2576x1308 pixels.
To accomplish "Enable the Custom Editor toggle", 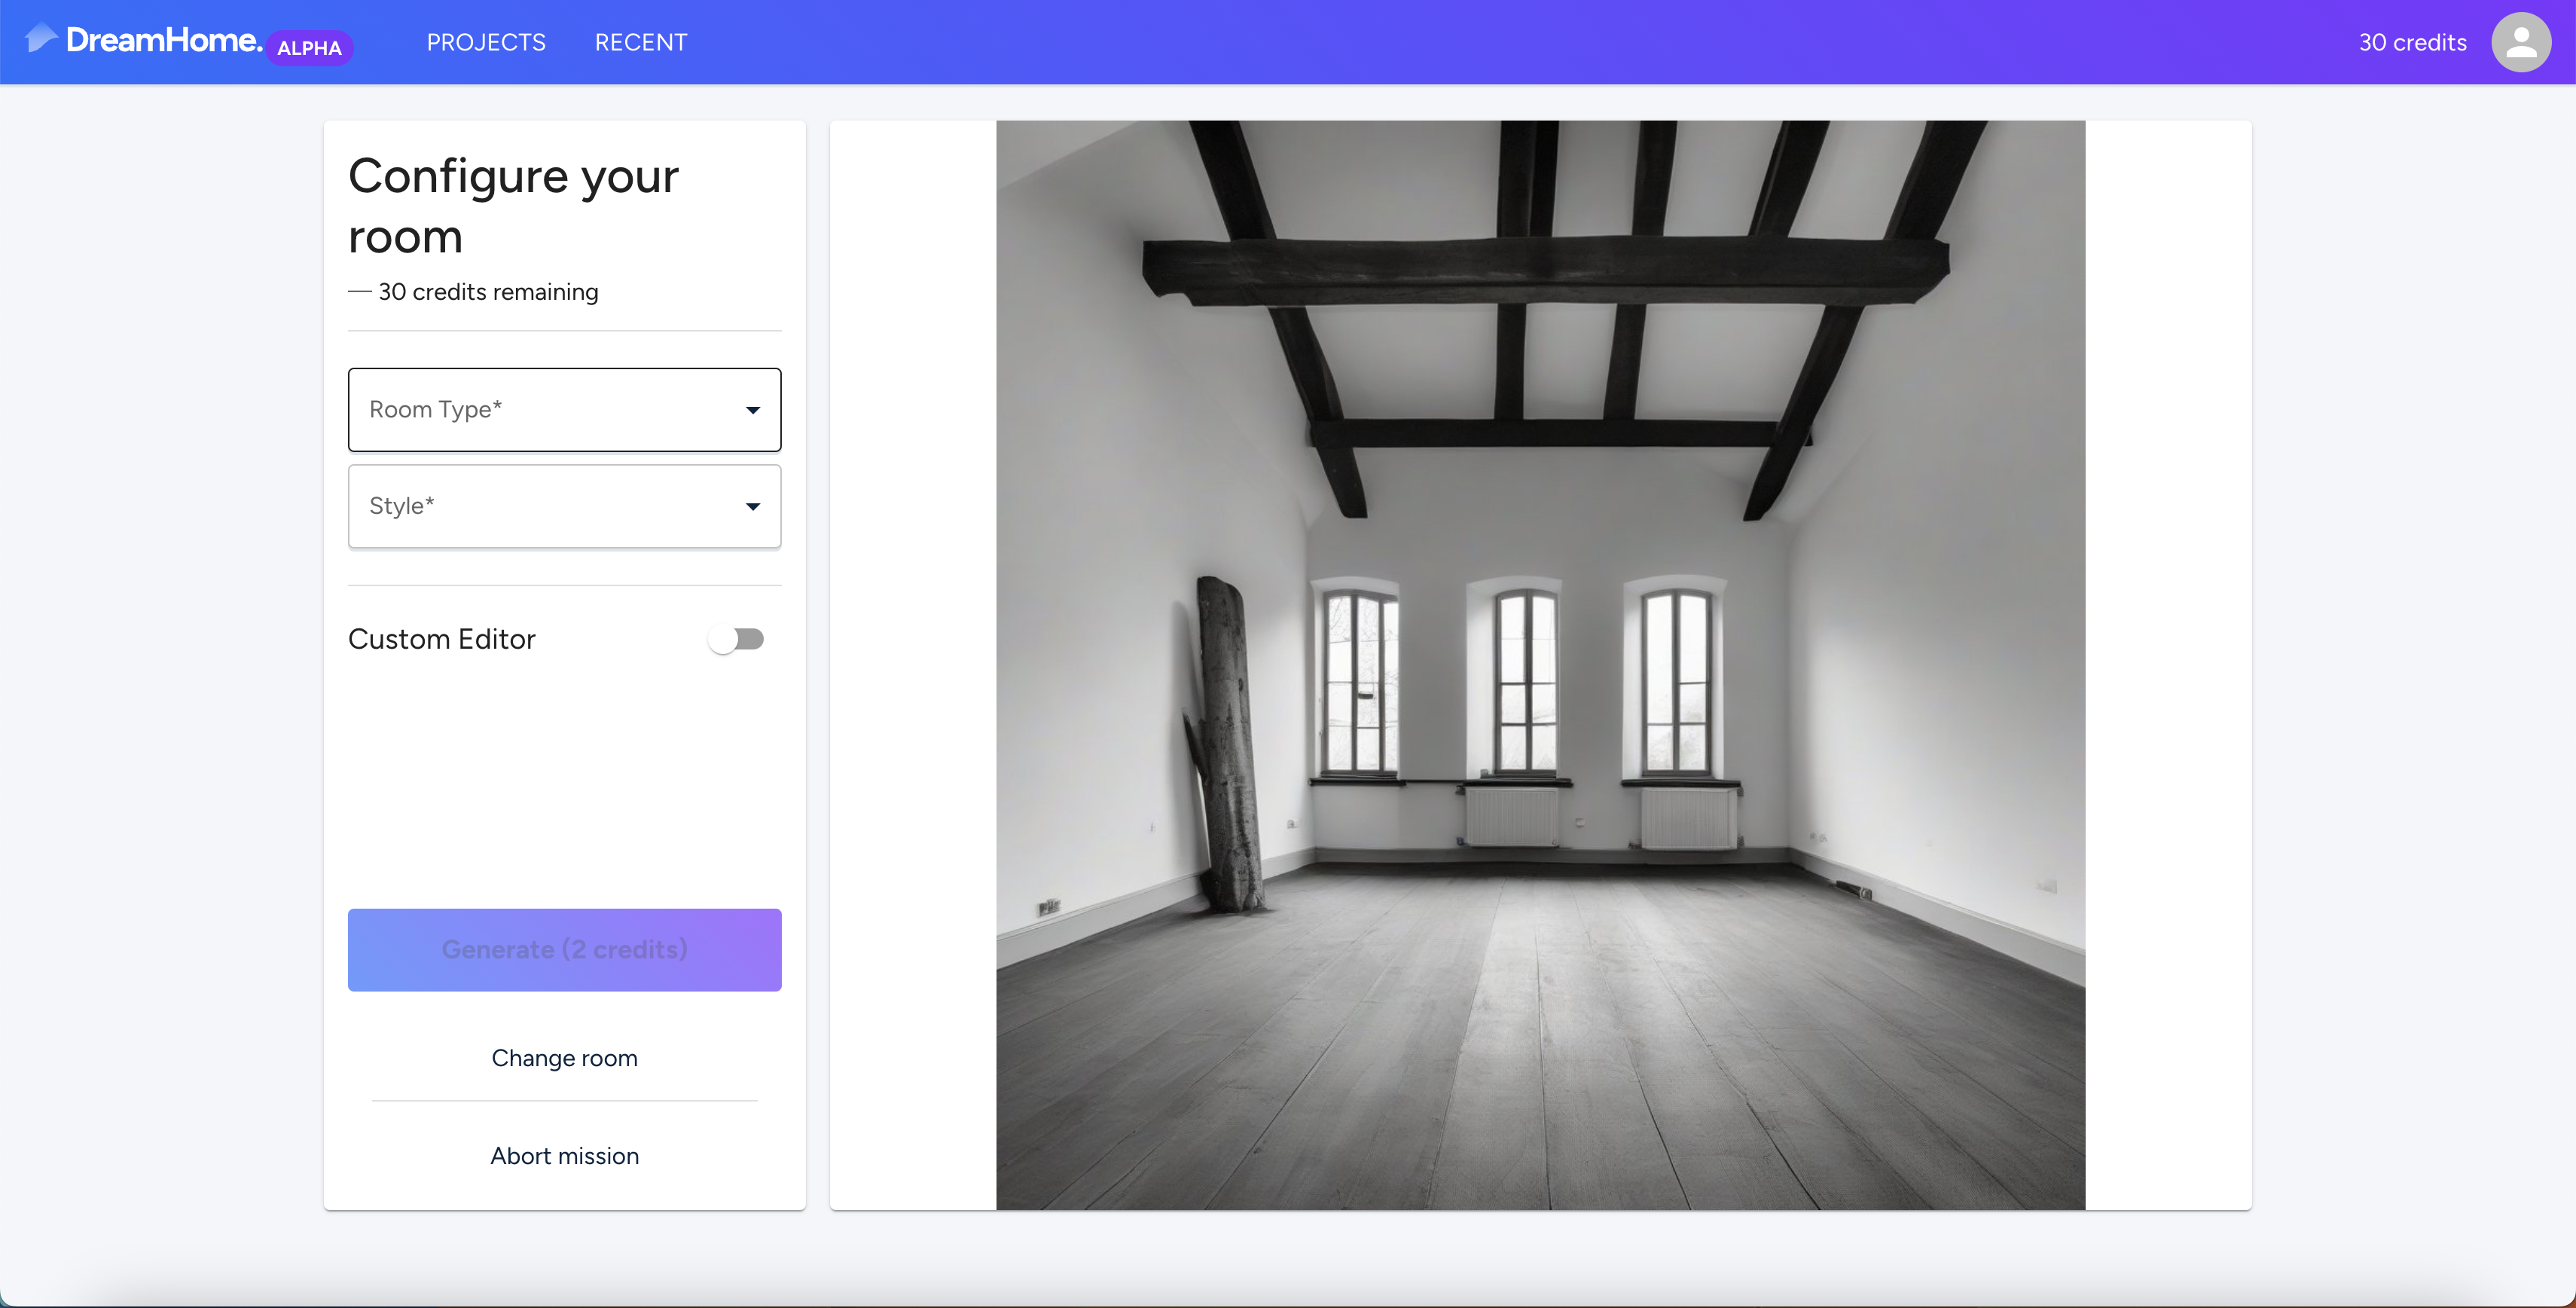I will (736, 639).
